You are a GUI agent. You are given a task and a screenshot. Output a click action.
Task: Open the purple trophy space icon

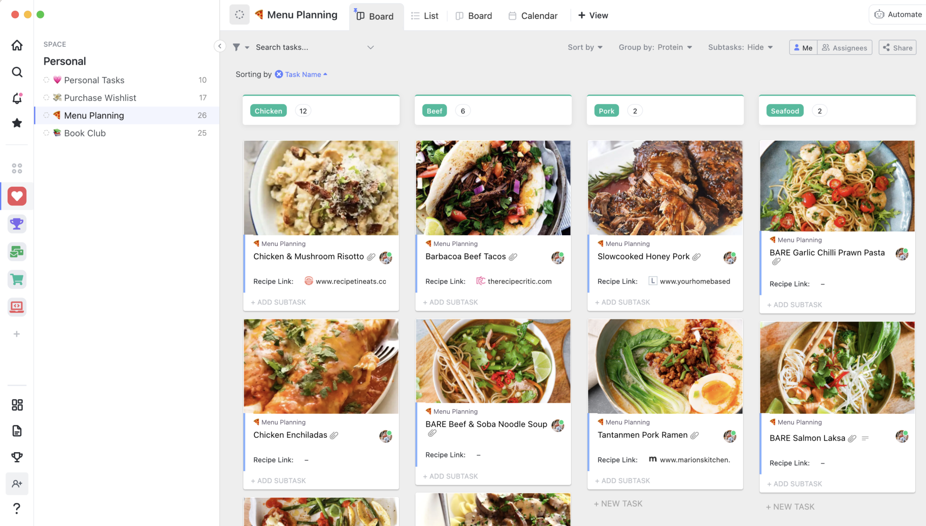[17, 223]
